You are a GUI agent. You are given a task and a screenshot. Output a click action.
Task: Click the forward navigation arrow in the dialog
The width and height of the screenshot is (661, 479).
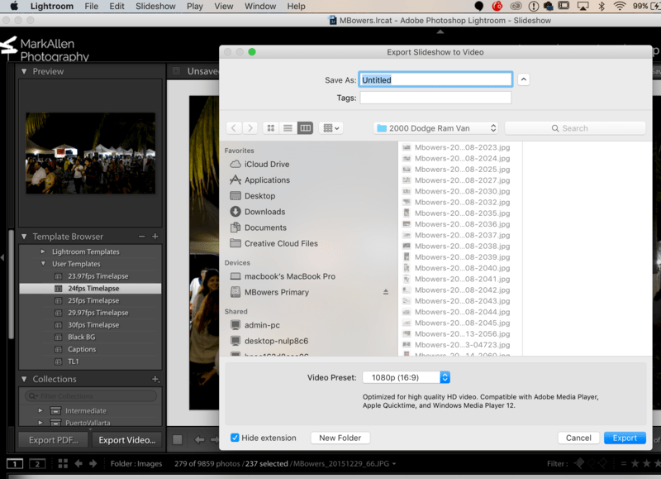[250, 127]
